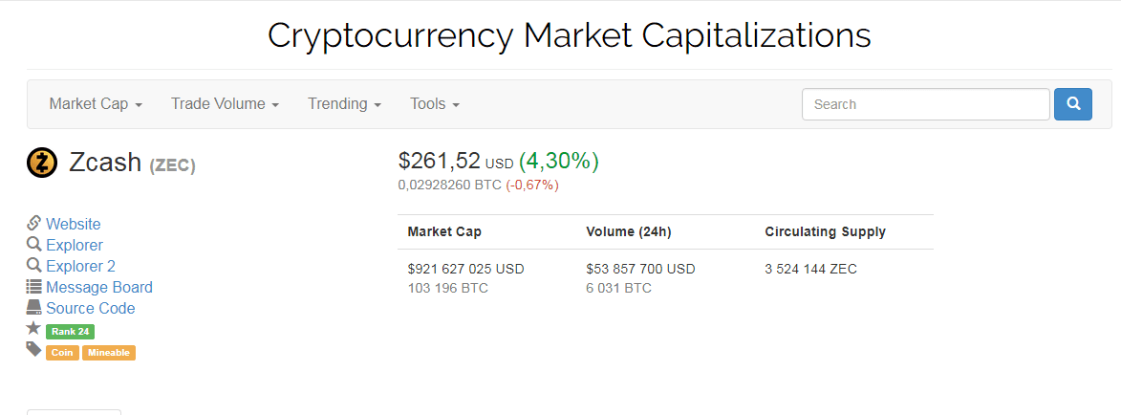Open the Zcash Website link
The height and width of the screenshot is (415, 1121).
(x=74, y=224)
